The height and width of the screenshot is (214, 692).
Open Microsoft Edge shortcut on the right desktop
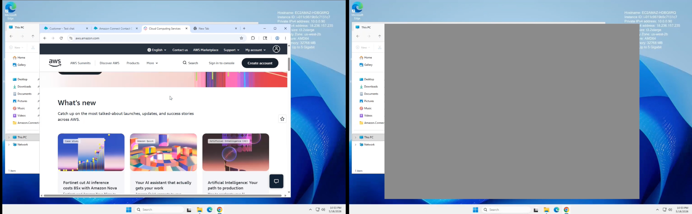tap(357, 11)
